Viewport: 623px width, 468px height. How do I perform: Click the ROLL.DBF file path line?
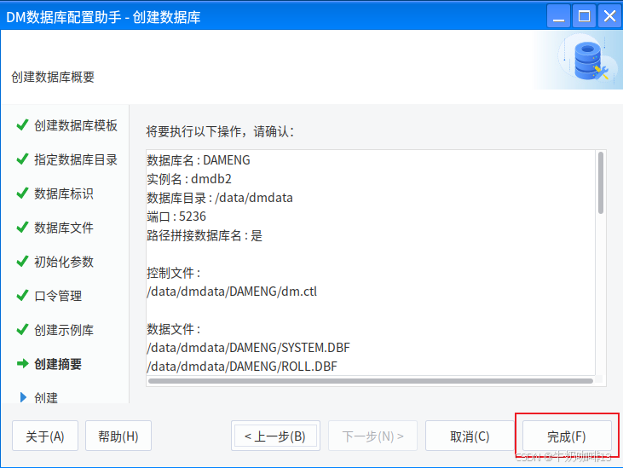pyautogui.click(x=242, y=367)
